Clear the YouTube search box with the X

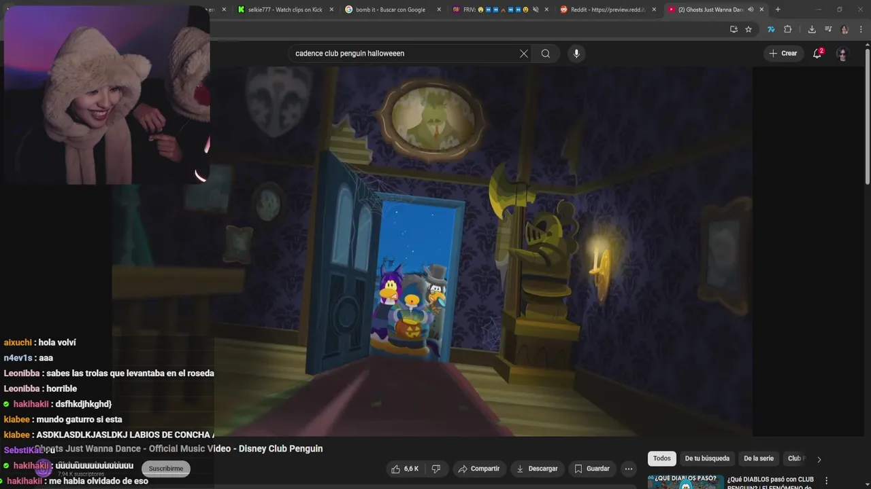pyautogui.click(x=524, y=54)
